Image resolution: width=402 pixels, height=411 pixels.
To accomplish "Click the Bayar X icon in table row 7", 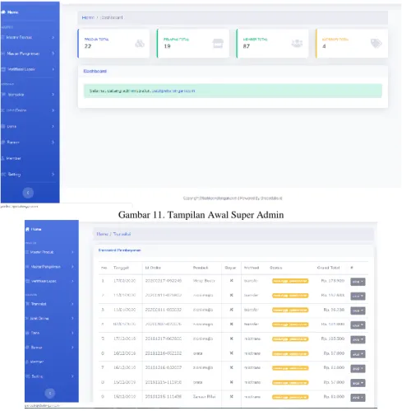I will [231, 367].
